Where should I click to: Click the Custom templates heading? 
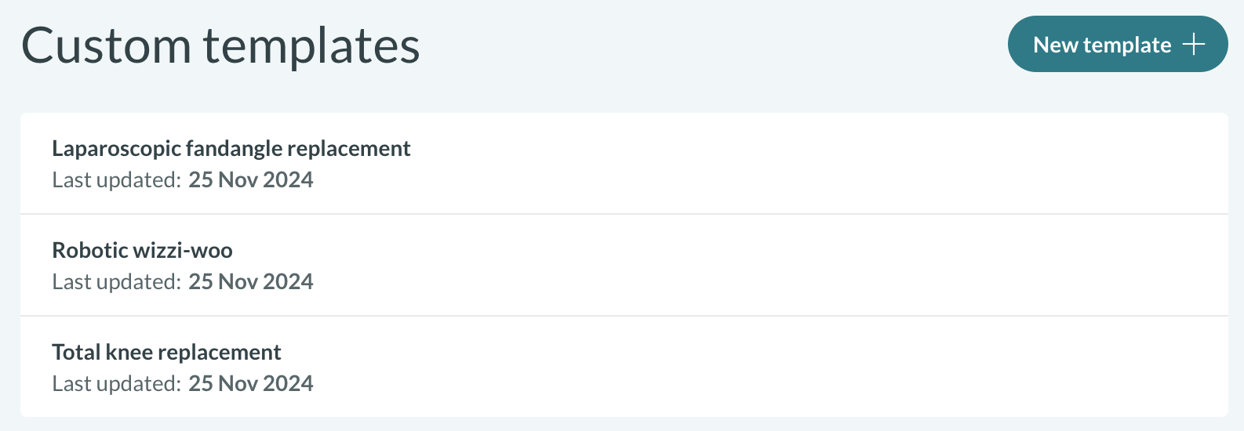tap(220, 45)
